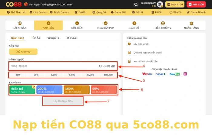Switch to the Thẻ Cào sub-tab

(x=71, y=38)
